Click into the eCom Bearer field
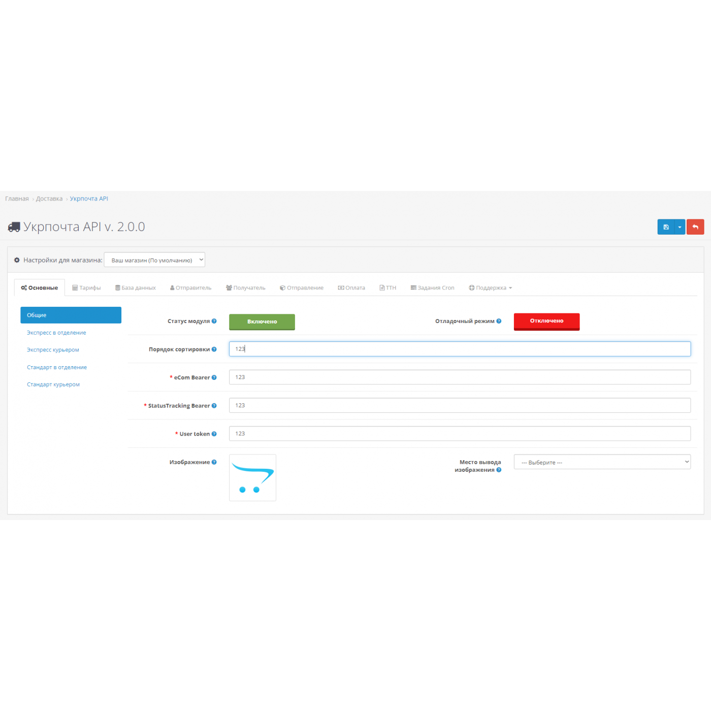This screenshot has width=711, height=711. (x=459, y=377)
